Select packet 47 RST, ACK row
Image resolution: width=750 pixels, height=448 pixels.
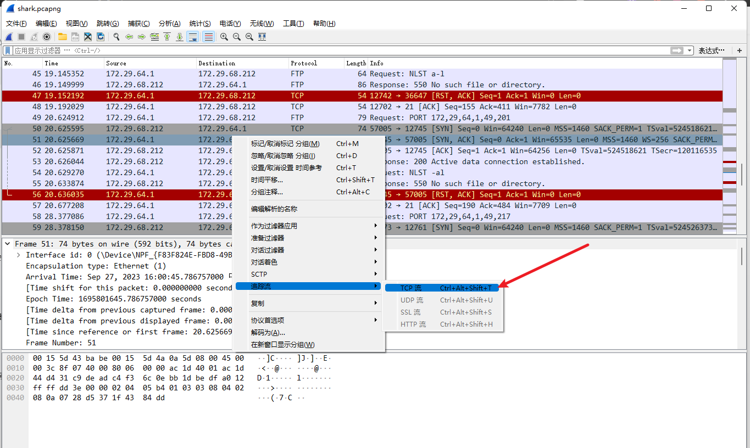(x=362, y=96)
